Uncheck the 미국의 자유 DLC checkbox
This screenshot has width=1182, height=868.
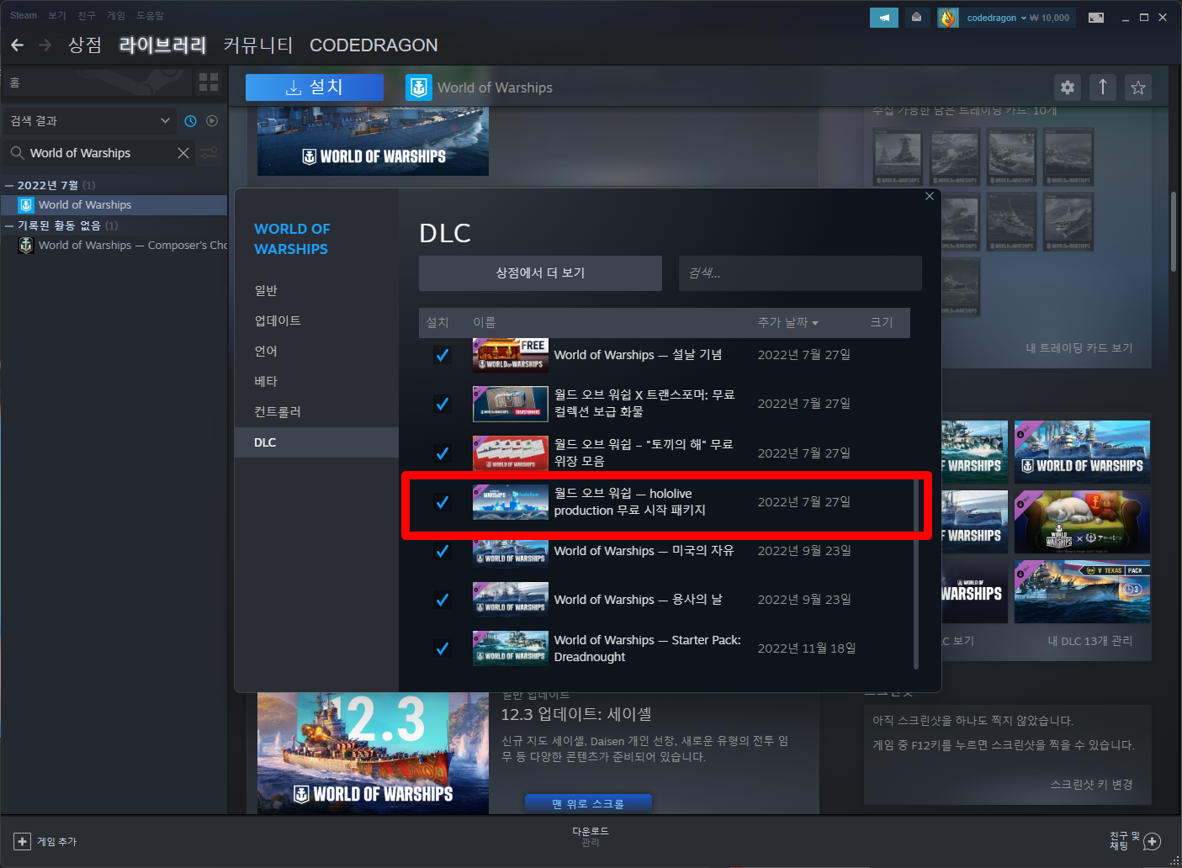click(442, 551)
